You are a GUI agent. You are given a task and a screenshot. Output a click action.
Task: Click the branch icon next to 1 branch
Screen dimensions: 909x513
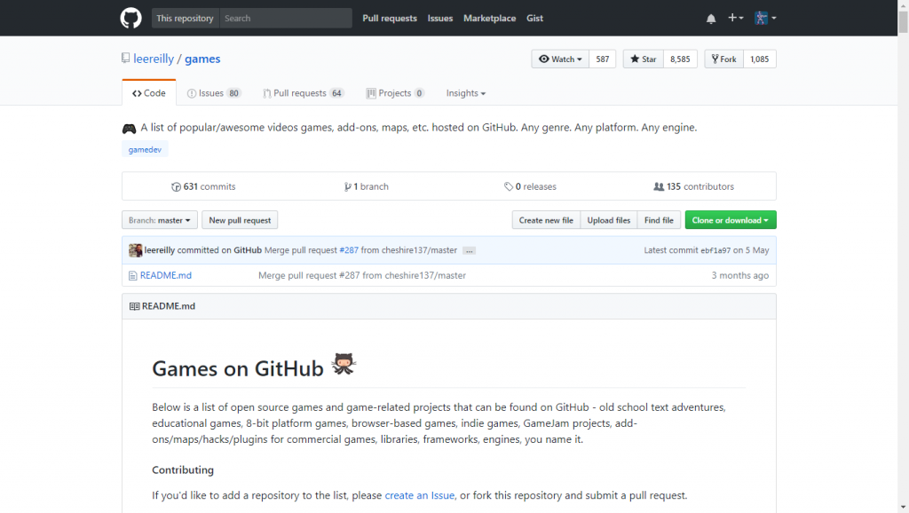pos(347,186)
